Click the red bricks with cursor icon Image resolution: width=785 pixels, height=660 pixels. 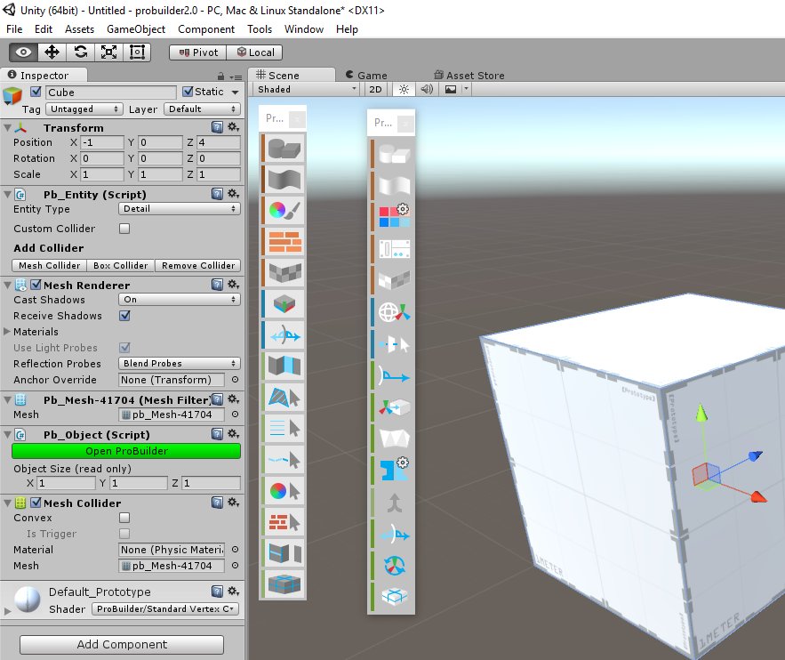284,522
